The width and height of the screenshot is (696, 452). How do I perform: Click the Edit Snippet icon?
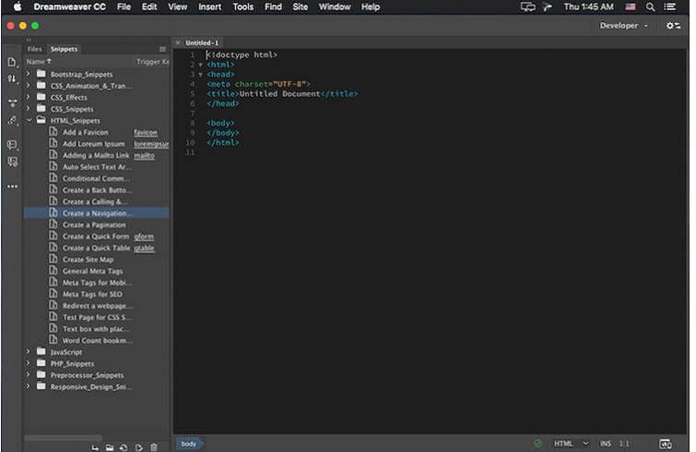[x=138, y=447]
